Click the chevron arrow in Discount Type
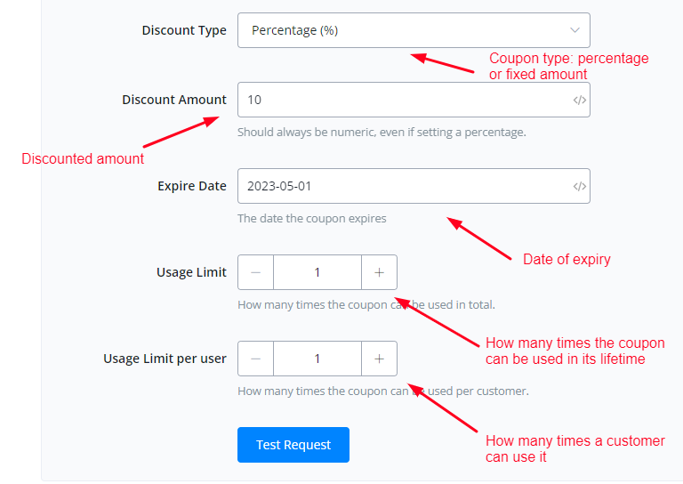This screenshot has width=683, height=484. point(575,30)
